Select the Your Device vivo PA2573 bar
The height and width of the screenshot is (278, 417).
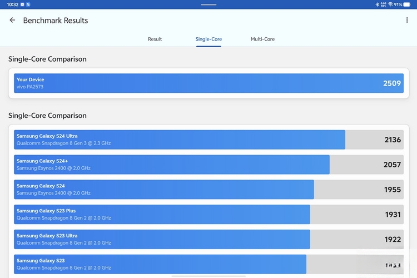point(209,83)
